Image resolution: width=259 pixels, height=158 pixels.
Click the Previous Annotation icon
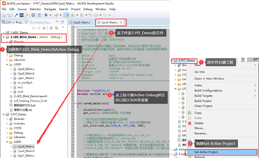[82, 15]
